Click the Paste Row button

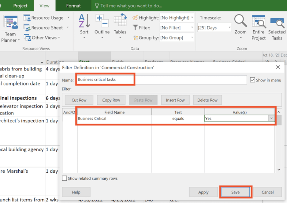point(143,100)
